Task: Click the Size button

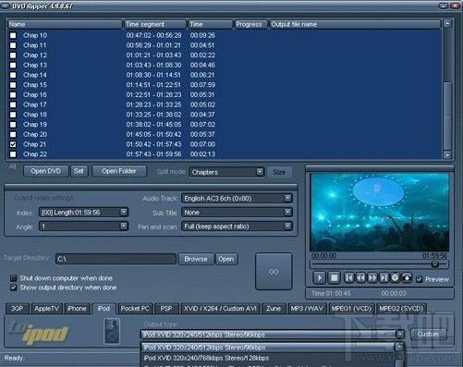Action: coord(279,172)
